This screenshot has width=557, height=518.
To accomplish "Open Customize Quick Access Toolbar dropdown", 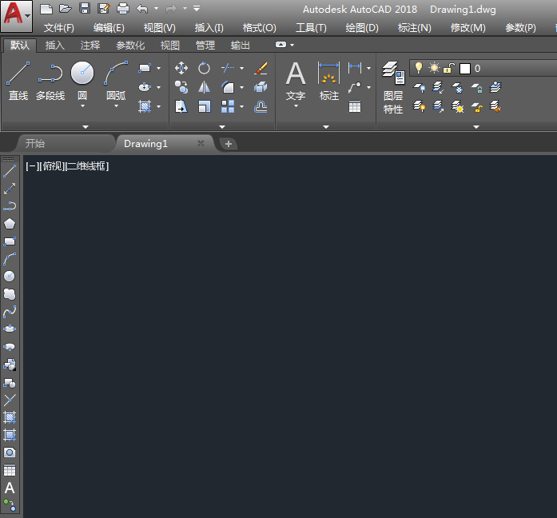I will (197, 8).
